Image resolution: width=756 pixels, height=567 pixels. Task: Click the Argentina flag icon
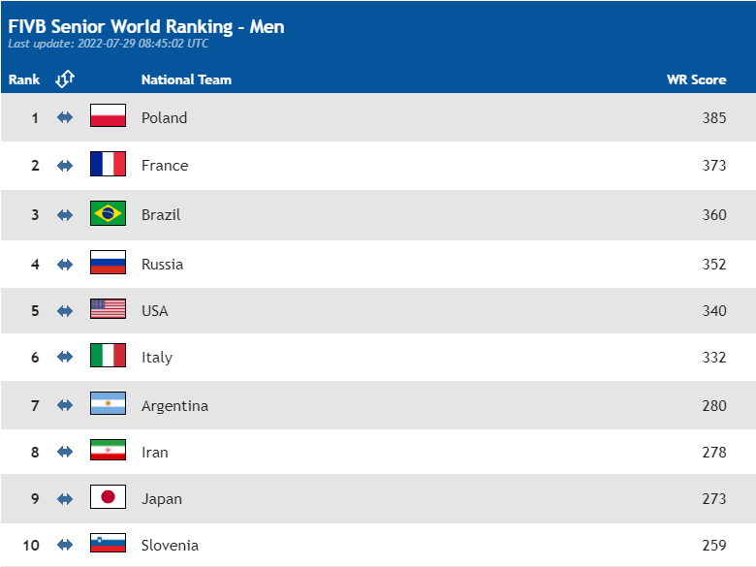pyautogui.click(x=108, y=403)
